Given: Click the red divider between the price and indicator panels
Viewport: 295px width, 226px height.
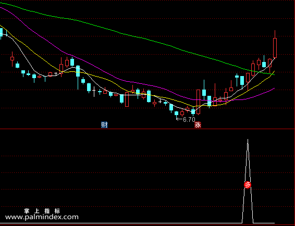Looking at the screenshot, I should [x=147, y=129].
